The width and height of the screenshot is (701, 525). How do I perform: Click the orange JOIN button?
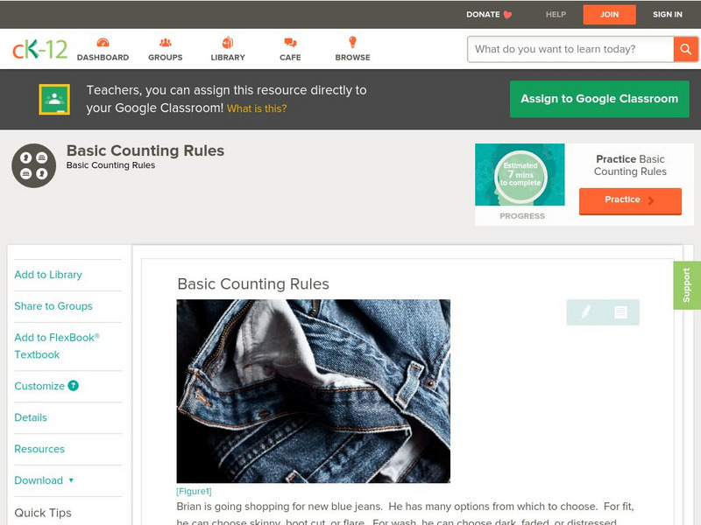click(x=609, y=15)
